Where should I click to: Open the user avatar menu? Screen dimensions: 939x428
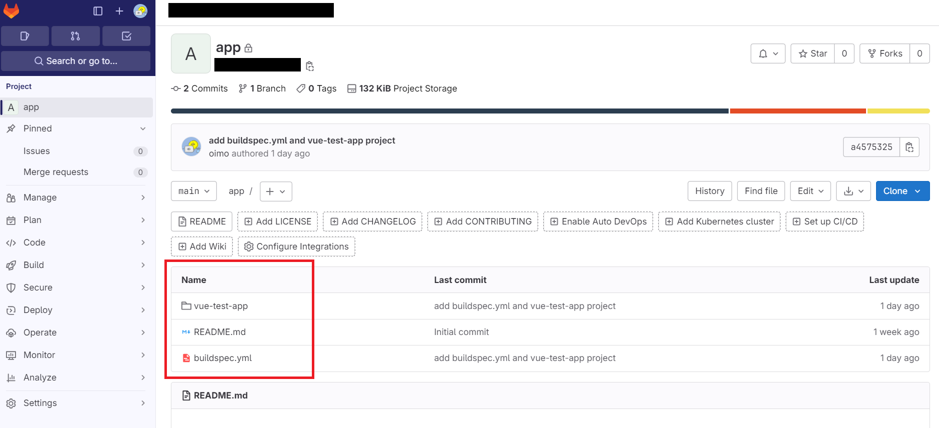(140, 11)
